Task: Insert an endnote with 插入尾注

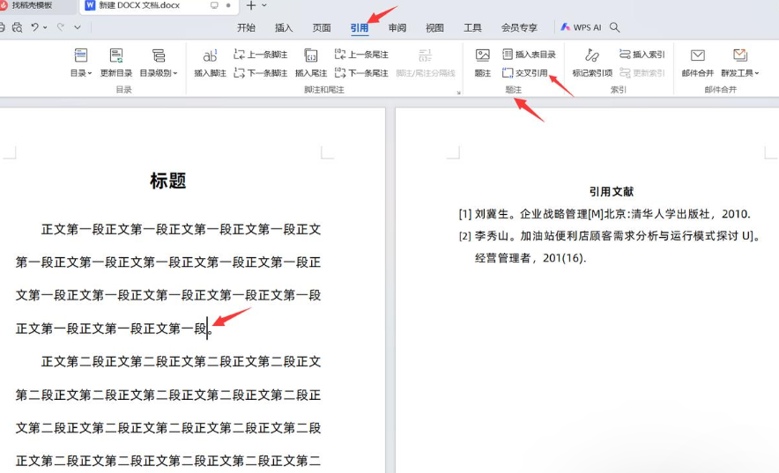Action: [x=310, y=56]
